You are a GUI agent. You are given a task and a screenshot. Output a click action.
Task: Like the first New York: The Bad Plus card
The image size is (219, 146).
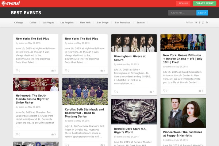click(18, 70)
